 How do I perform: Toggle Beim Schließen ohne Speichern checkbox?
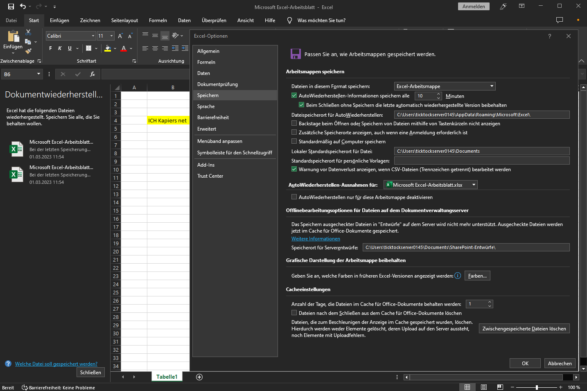pyautogui.click(x=301, y=105)
